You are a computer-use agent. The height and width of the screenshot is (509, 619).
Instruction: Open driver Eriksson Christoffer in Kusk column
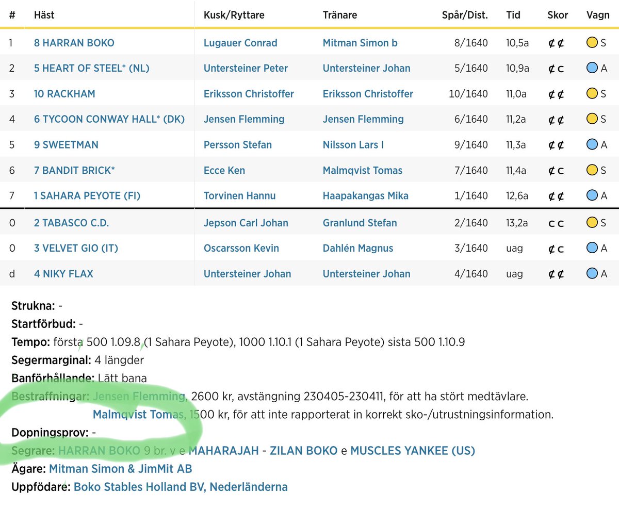pos(249,94)
